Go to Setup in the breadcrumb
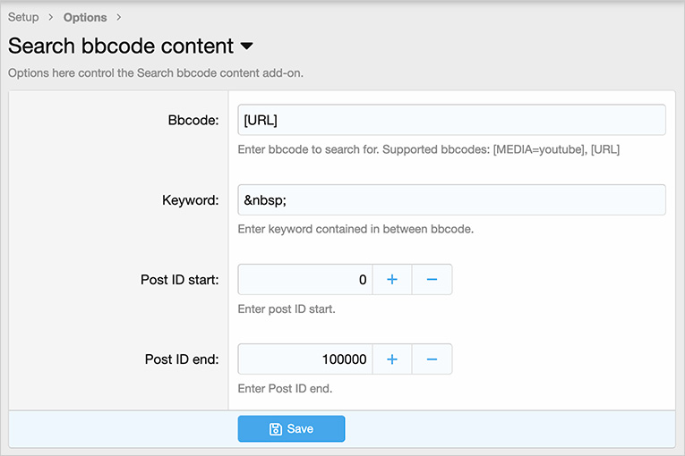Screen dimensions: 685x456 click(x=23, y=17)
